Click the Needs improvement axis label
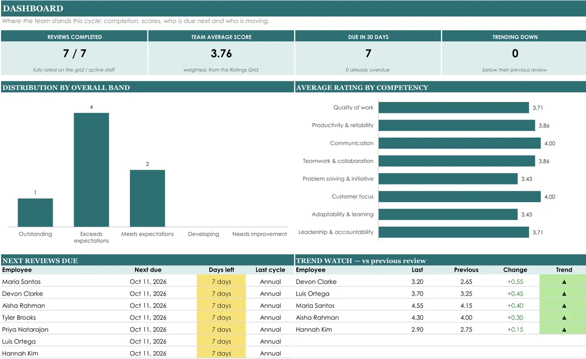This screenshot has height=359, width=586. click(x=259, y=234)
